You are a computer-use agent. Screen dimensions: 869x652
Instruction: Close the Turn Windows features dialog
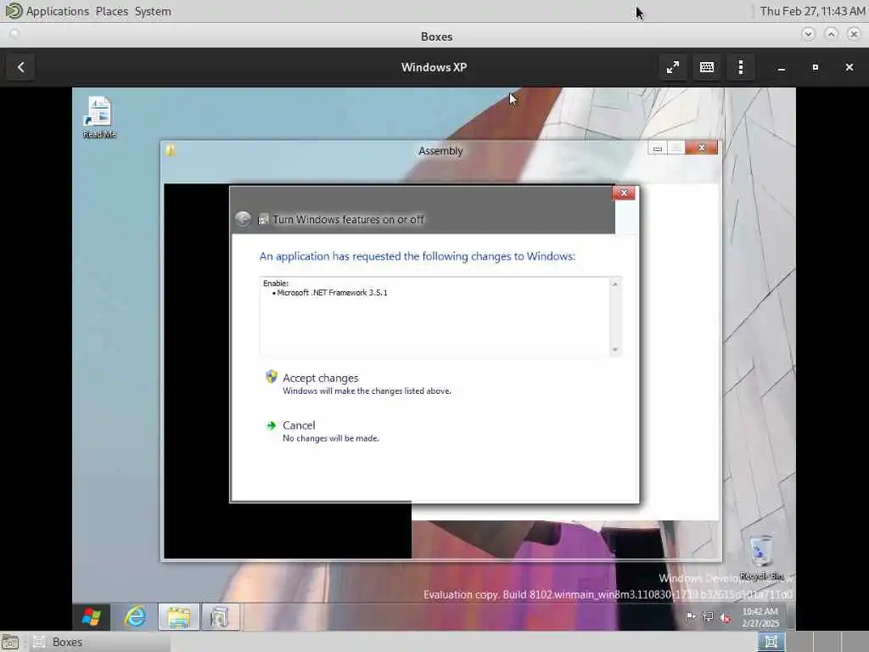pyautogui.click(x=624, y=193)
